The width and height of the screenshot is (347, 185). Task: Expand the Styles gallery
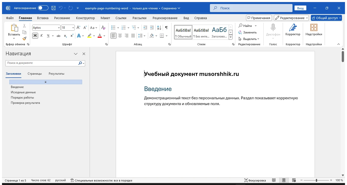[x=231, y=37]
